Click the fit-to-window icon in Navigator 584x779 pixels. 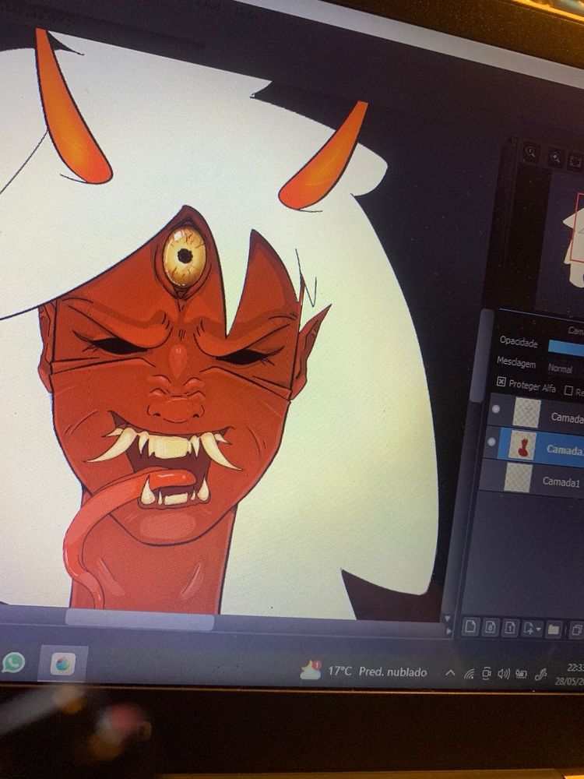(575, 161)
